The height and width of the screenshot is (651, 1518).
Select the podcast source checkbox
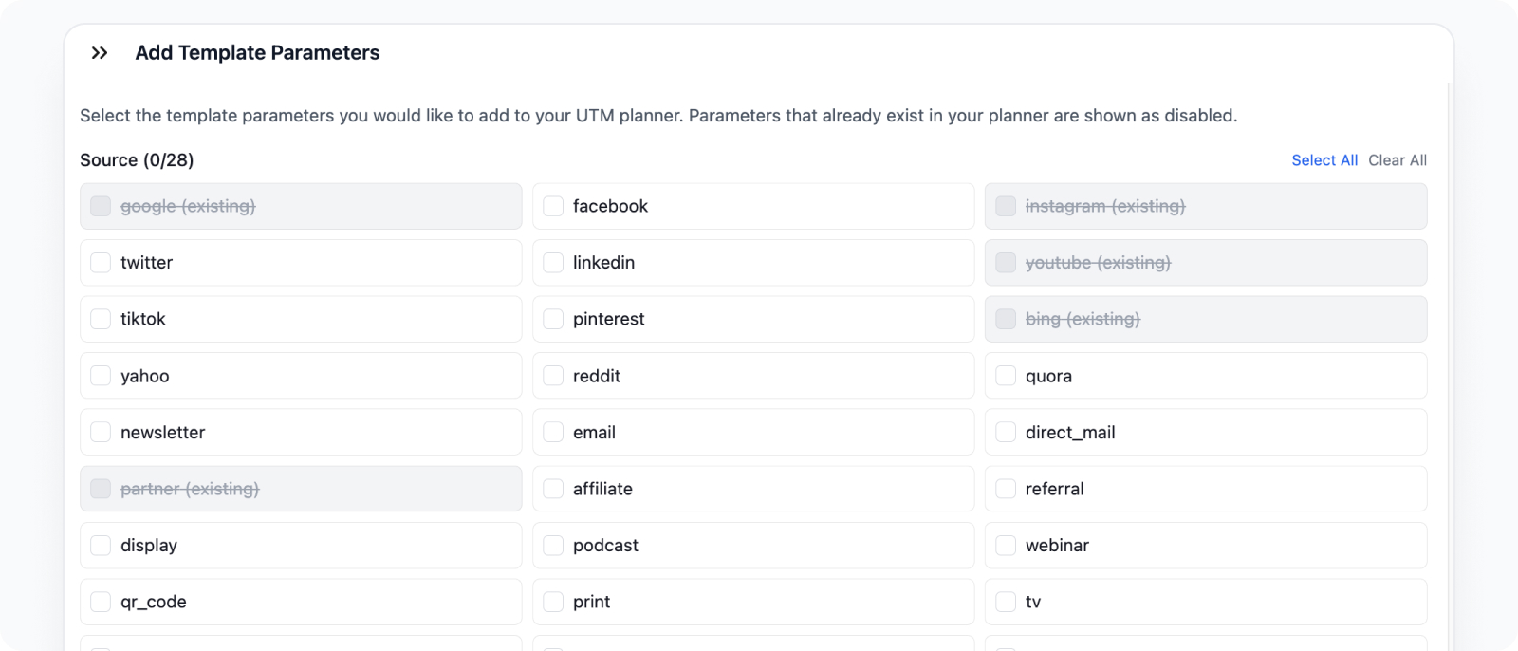point(553,546)
